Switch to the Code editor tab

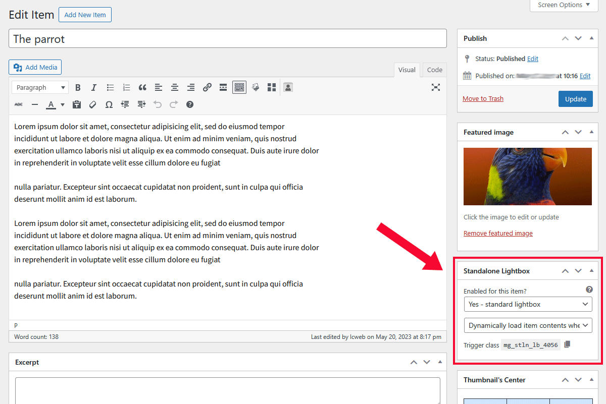point(434,70)
